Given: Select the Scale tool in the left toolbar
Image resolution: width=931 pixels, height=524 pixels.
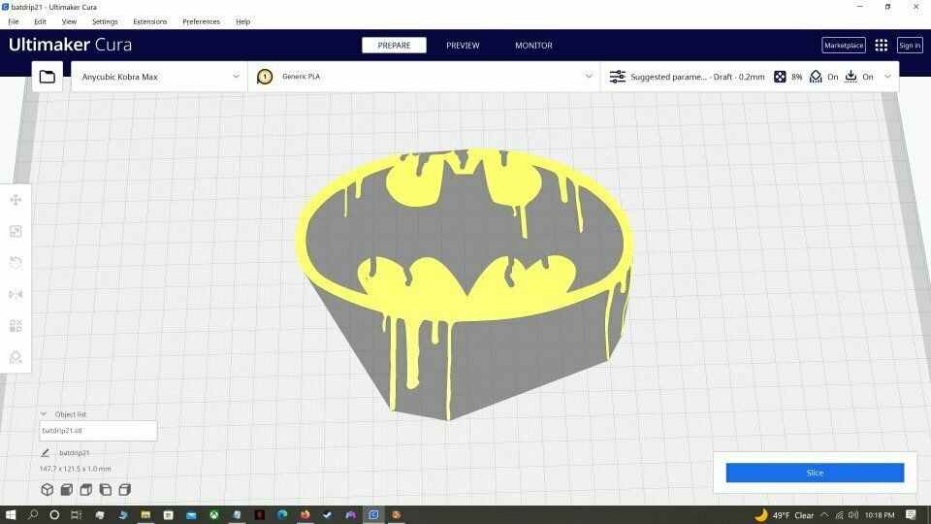Looking at the screenshot, I should pyautogui.click(x=16, y=232).
